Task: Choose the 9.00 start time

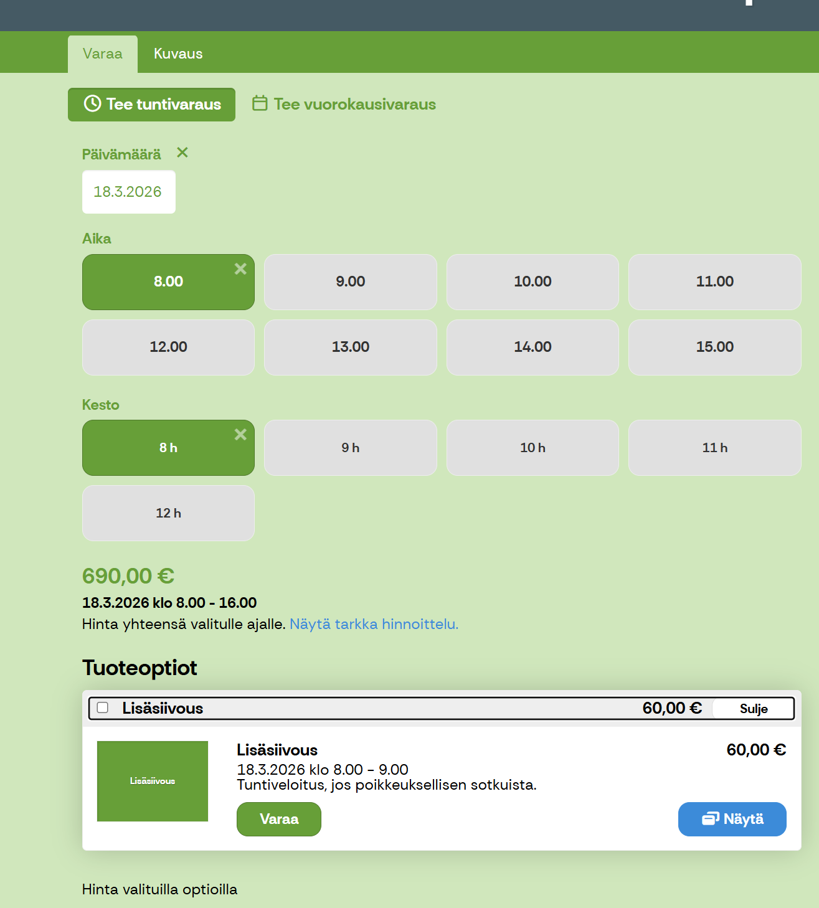Action: point(351,281)
